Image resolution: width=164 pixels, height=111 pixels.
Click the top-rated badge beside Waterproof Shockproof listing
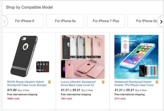click(157, 82)
